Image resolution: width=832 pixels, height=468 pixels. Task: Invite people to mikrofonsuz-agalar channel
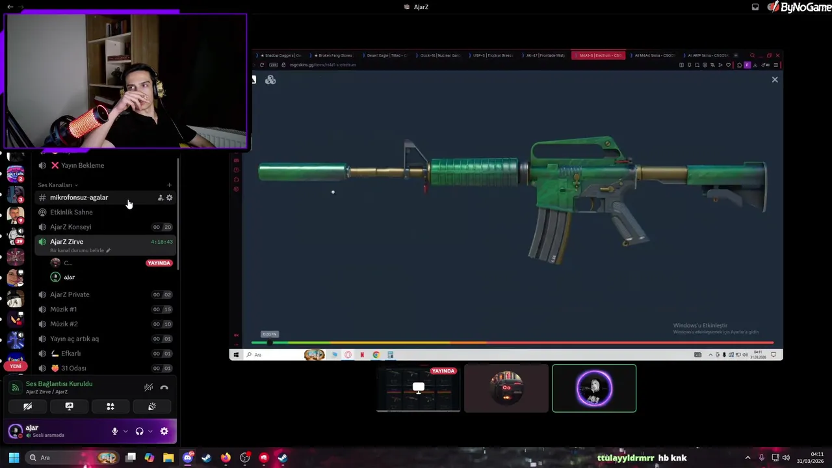pyautogui.click(x=161, y=198)
